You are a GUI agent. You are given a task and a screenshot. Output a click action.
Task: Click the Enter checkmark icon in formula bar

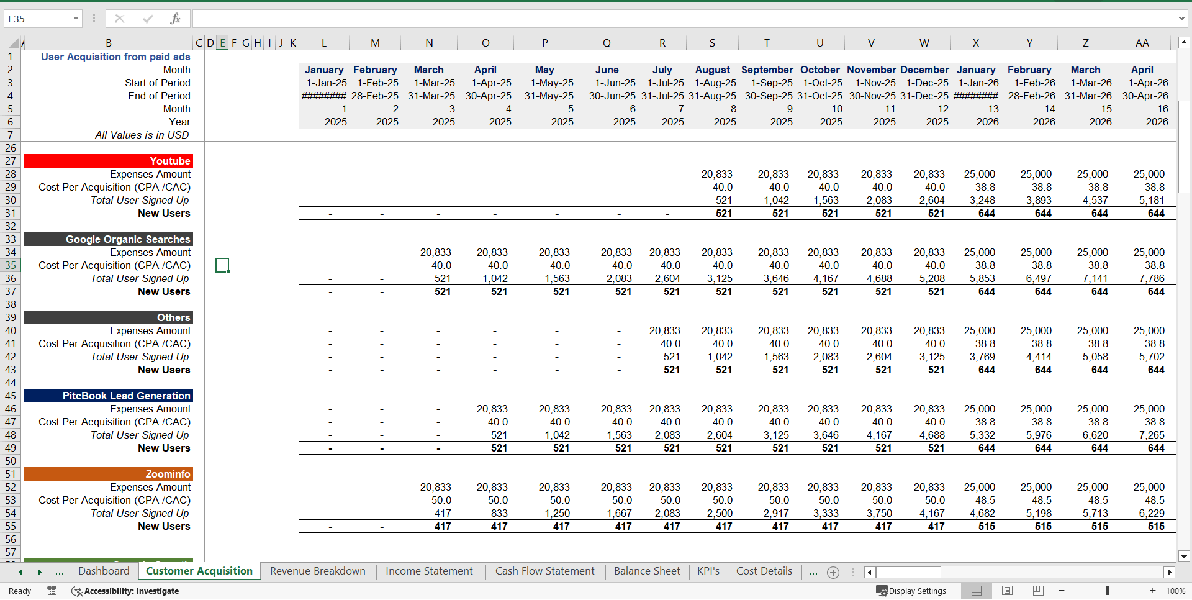(148, 19)
